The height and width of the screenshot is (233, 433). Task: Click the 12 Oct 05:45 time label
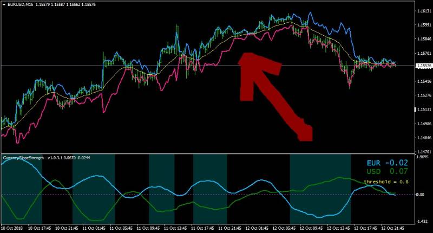[284, 228]
